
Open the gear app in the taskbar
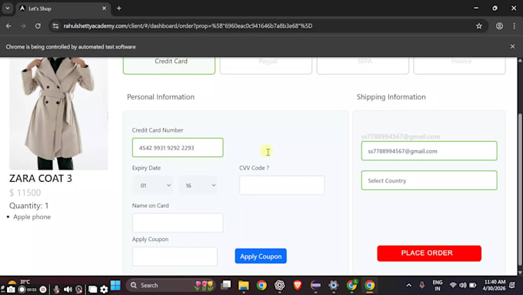[x=334, y=285]
